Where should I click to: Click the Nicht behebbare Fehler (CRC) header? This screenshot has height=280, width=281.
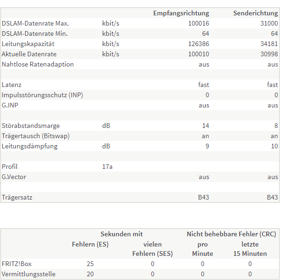click(231, 234)
